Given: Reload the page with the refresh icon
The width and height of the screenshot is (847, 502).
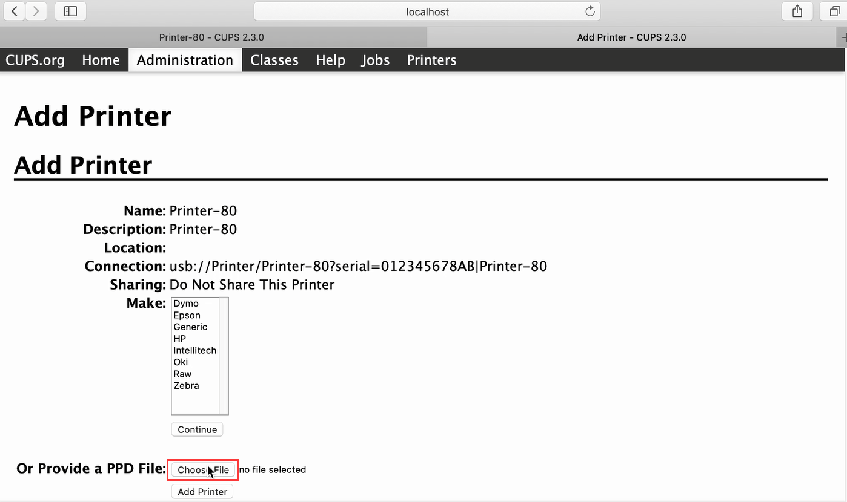Looking at the screenshot, I should pyautogui.click(x=590, y=11).
